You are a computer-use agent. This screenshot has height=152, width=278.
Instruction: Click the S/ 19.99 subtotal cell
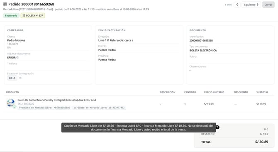(x=261, y=104)
